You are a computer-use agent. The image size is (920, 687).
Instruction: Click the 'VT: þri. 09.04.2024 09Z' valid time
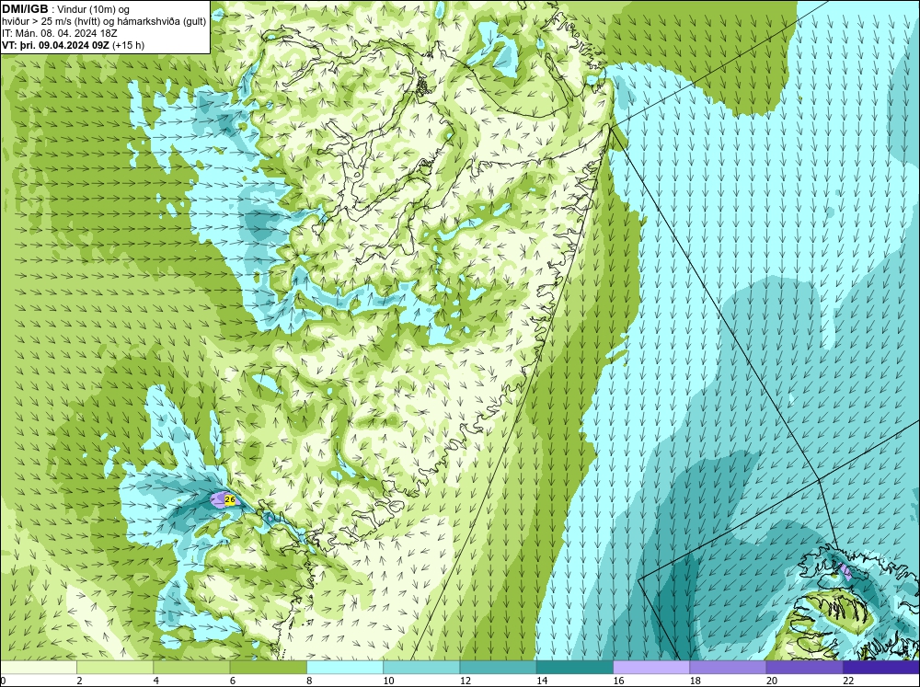[55, 44]
